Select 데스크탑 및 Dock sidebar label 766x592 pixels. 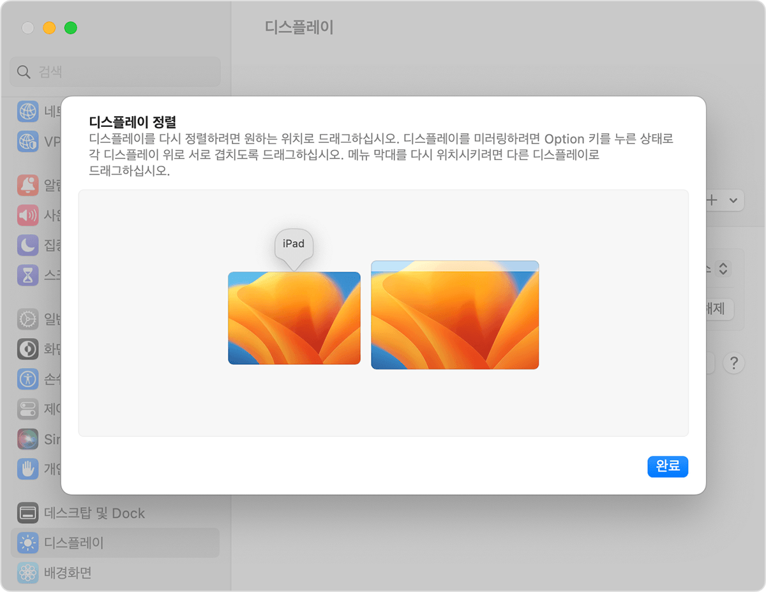[x=94, y=513]
